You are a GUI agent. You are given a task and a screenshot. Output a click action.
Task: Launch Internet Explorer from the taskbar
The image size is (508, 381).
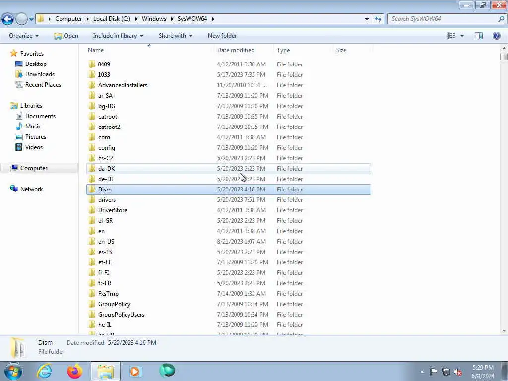44,371
